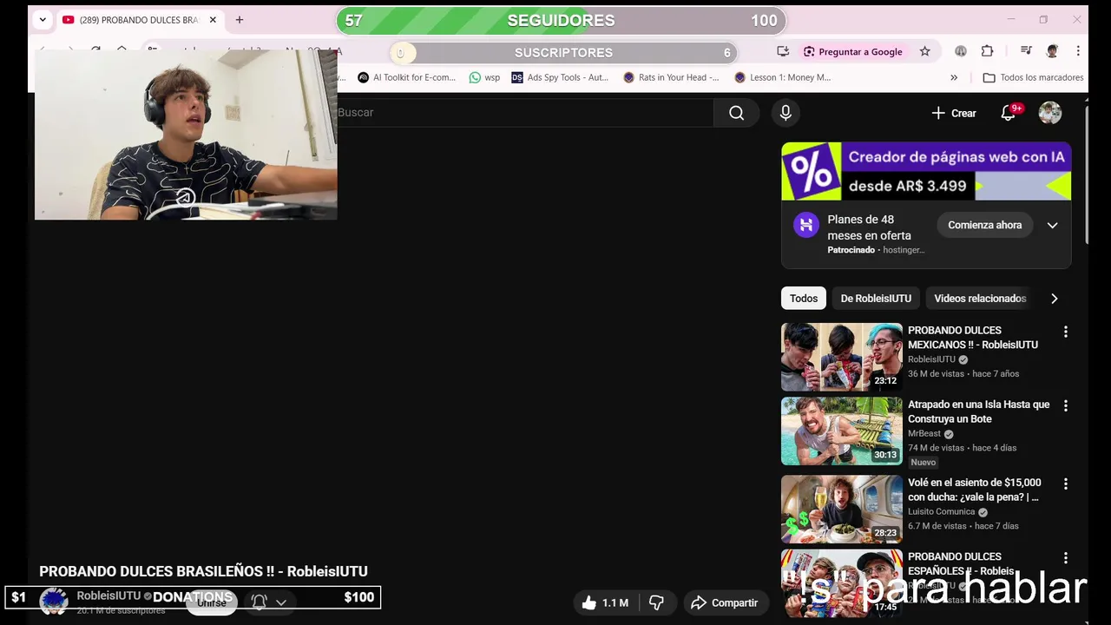The image size is (1111, 625).
Task: Open Chrome profile avatar
Action: coord(1052,51)
